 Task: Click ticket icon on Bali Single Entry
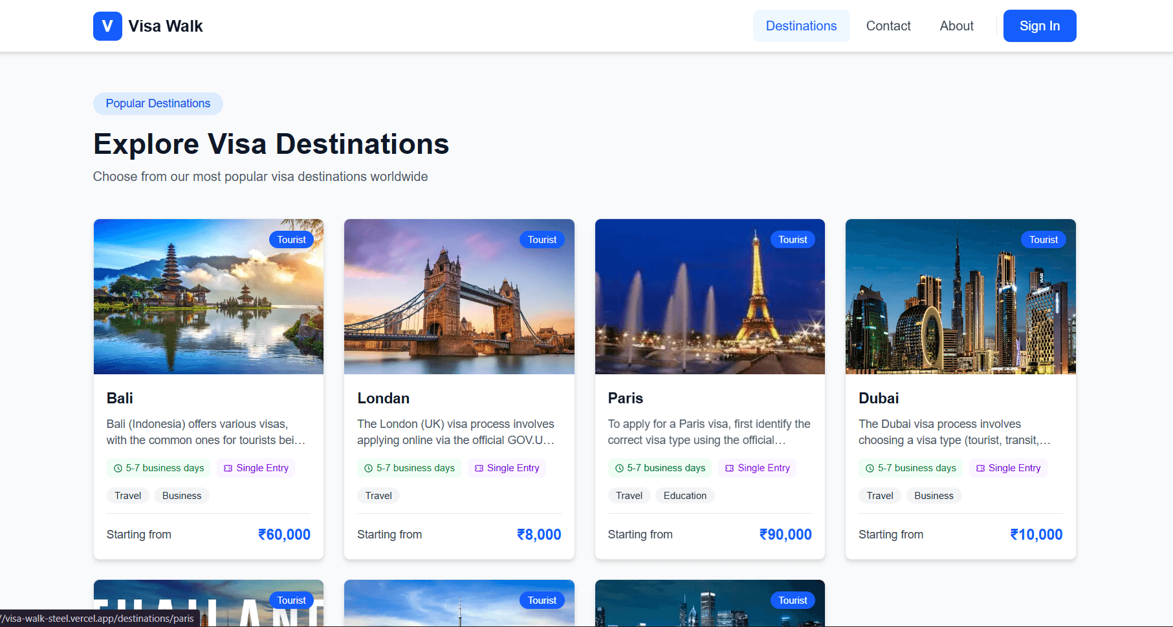[228, 469]
